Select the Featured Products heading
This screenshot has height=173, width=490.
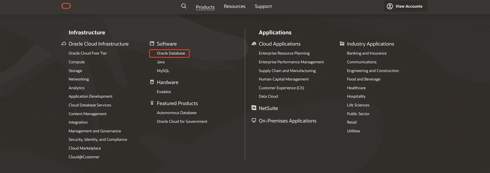[x=177, y=103]
